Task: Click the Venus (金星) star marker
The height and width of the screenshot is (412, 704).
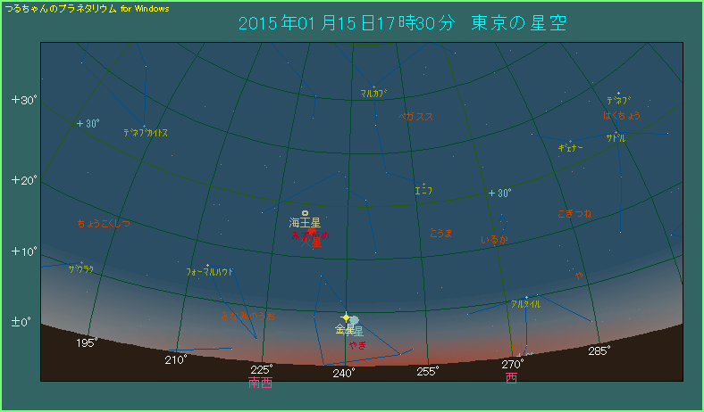Action: [346, 317]
